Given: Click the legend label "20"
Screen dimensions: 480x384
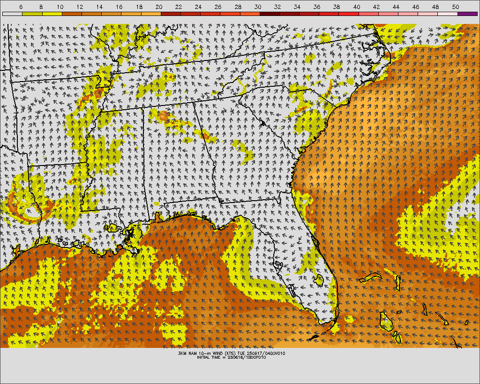Looking at the screenshot, I should tap(158, 7).
